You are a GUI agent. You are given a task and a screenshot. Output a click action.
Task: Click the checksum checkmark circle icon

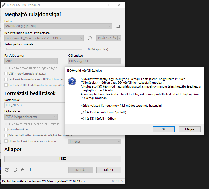pos(90,38)
